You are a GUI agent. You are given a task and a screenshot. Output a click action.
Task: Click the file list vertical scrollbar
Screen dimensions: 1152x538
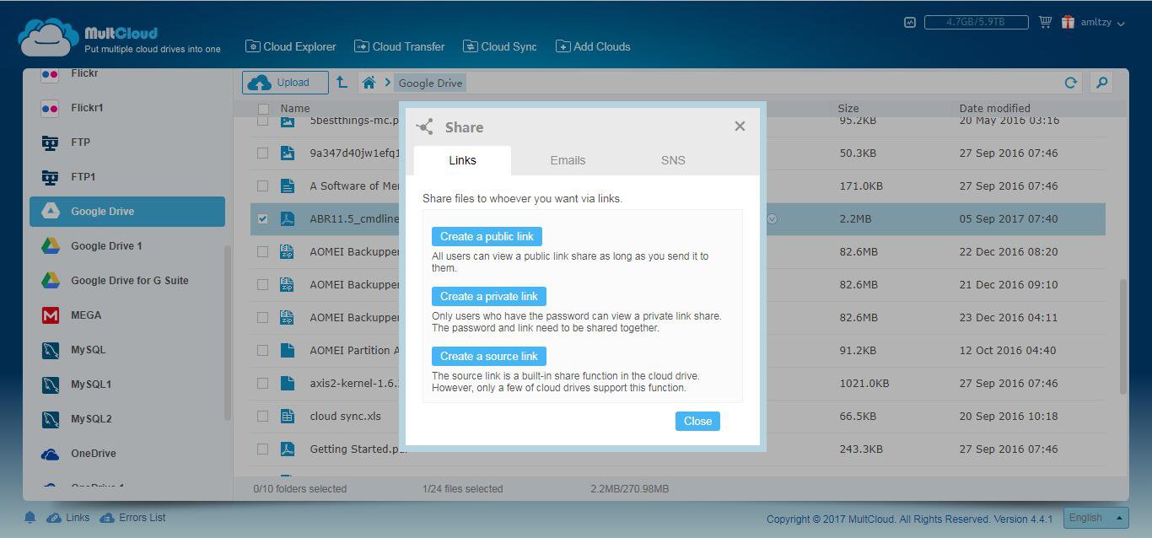[1122, 337]
